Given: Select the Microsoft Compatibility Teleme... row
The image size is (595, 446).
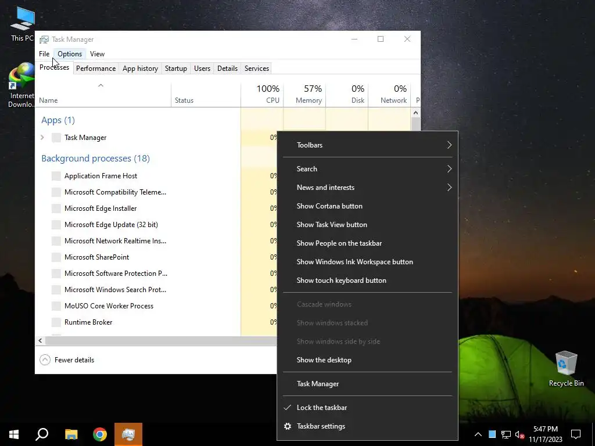Looking at the screenshot, I should tap(156, 192).
